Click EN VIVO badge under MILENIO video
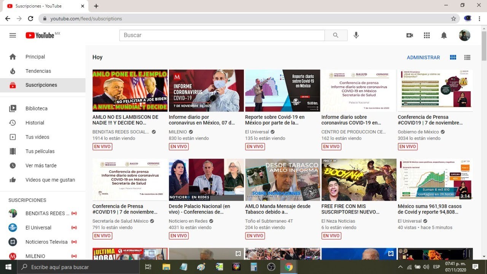 (178, 147)
